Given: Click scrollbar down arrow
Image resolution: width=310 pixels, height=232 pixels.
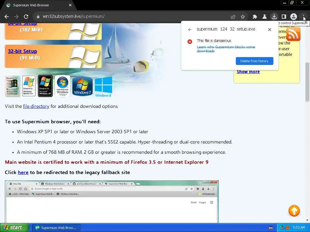Looking at the screenshot, I should [307, 220].
